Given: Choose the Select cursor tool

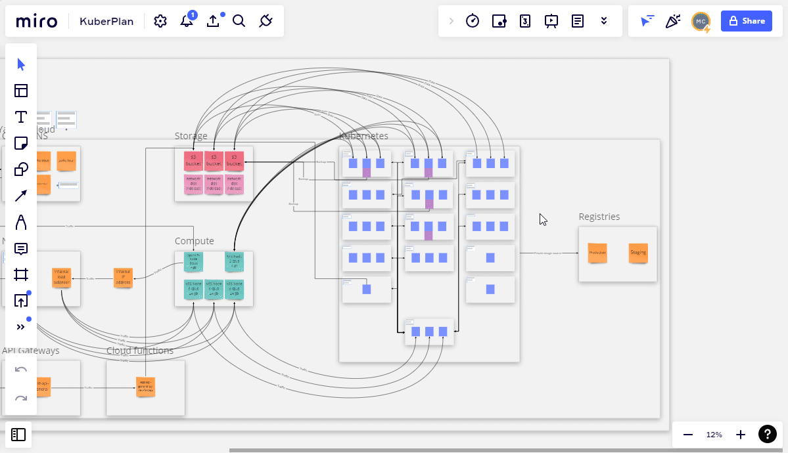Looking at the screenshot, I should 20,64.
